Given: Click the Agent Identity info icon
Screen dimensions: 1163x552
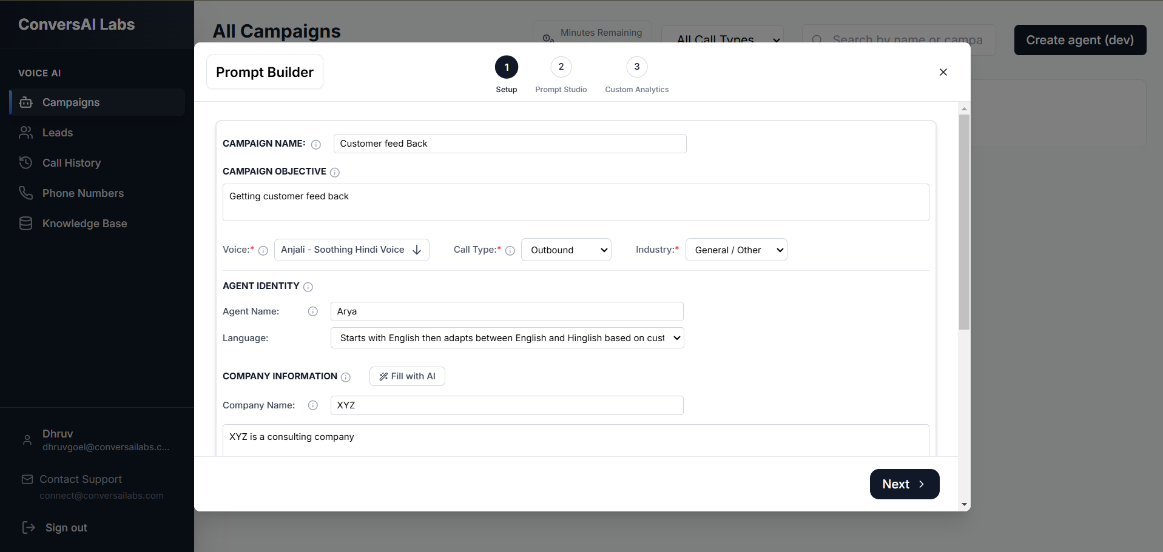Looking at the screenshot, I should coord(308,287).
